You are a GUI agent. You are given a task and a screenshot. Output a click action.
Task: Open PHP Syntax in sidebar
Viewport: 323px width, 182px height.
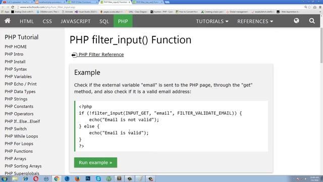[16, 69]
